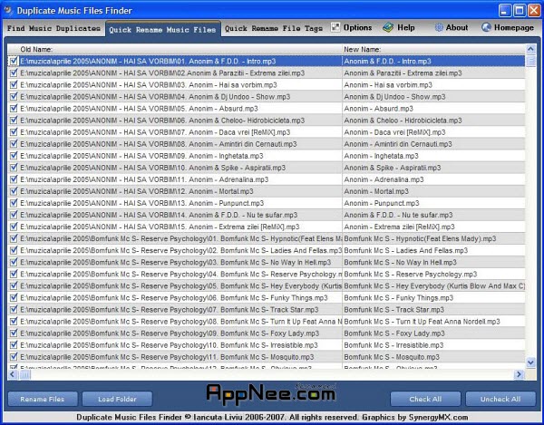Toggle checkbox for '11. Anonim - Adrenalina.mp3'
Image resolution: width=544 pixels, height=425 pixels.
14,179
